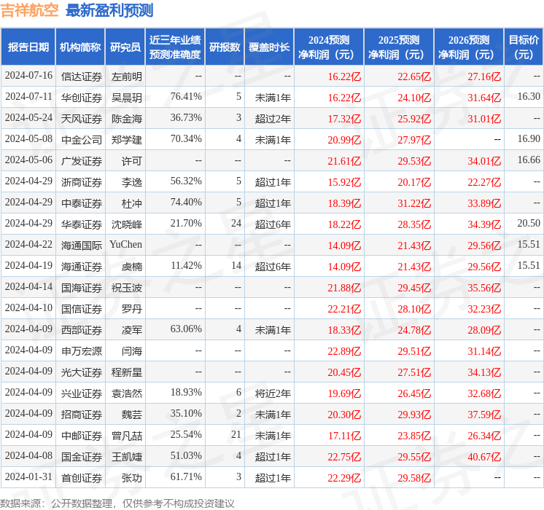544x510 pixels.
Task: Click 信达证券 institution cell
Action: 82,76
